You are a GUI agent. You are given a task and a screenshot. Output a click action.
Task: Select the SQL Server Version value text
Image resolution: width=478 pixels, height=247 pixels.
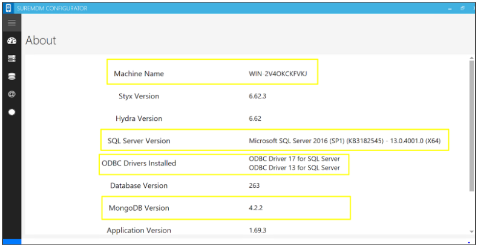click(349, 141)
